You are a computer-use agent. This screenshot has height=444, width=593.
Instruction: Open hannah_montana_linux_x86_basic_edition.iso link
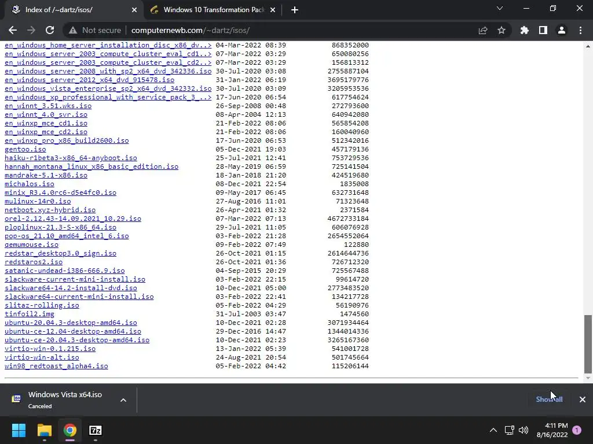point(91,167)
